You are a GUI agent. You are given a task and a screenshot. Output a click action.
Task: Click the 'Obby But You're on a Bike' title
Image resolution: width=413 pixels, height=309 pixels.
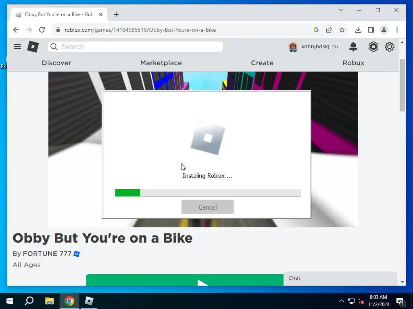click(102, 238)
